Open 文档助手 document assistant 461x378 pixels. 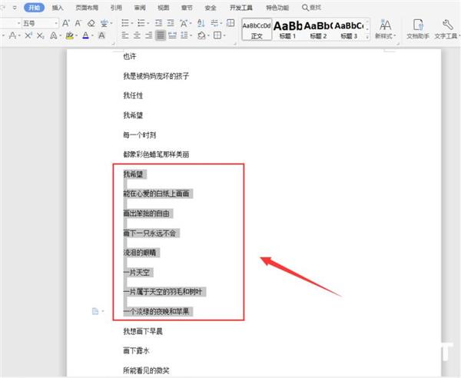[x=418, y=29]
